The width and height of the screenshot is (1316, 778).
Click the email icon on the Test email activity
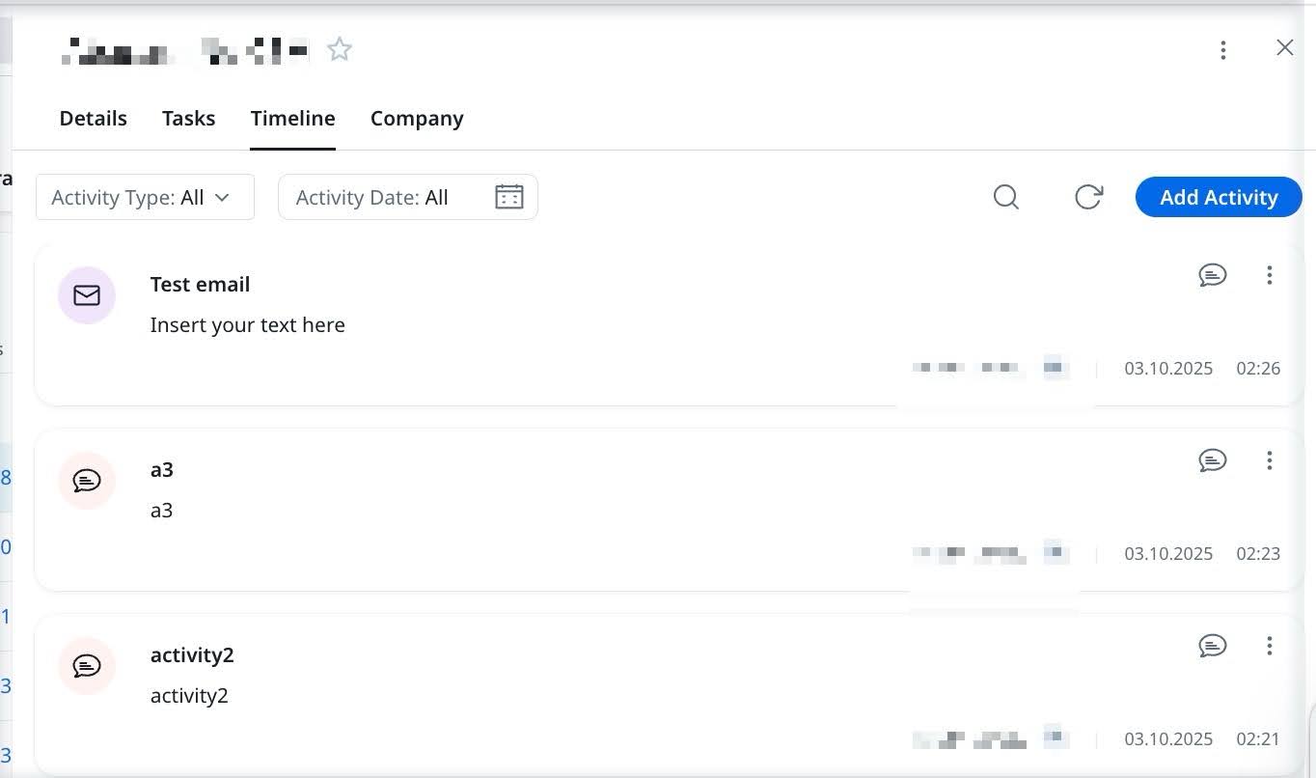tap(87, 295)
